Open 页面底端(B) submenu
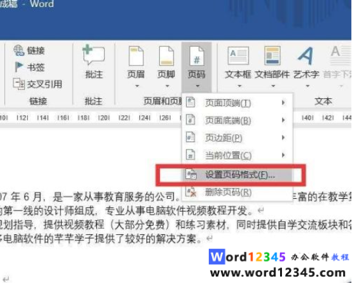The image size is (352, 283). point(237,120)
